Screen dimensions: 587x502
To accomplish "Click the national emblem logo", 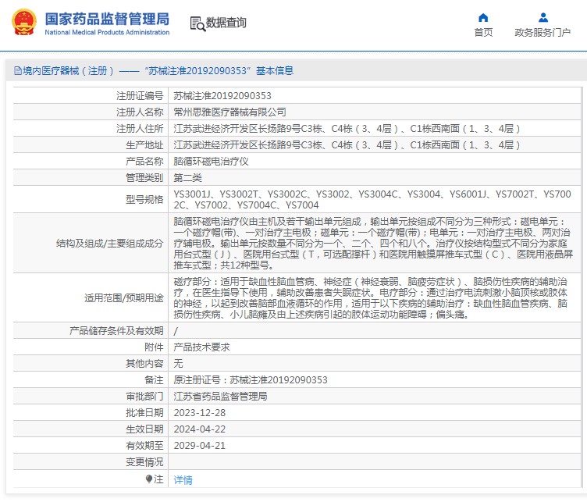I will tap(24, 23).
